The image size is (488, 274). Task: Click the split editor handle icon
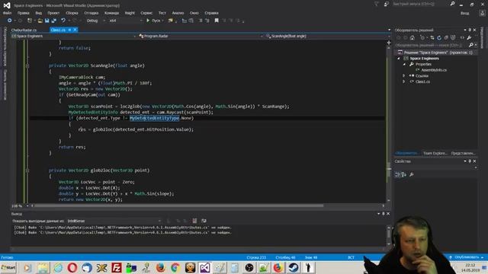(389, 43)
